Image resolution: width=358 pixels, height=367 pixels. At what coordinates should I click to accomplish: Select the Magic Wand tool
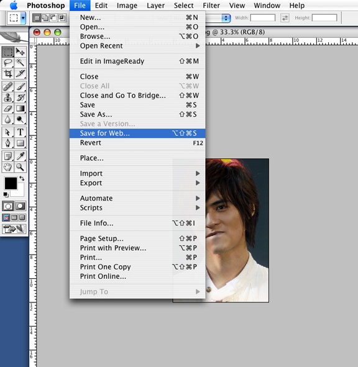[21, 63]
